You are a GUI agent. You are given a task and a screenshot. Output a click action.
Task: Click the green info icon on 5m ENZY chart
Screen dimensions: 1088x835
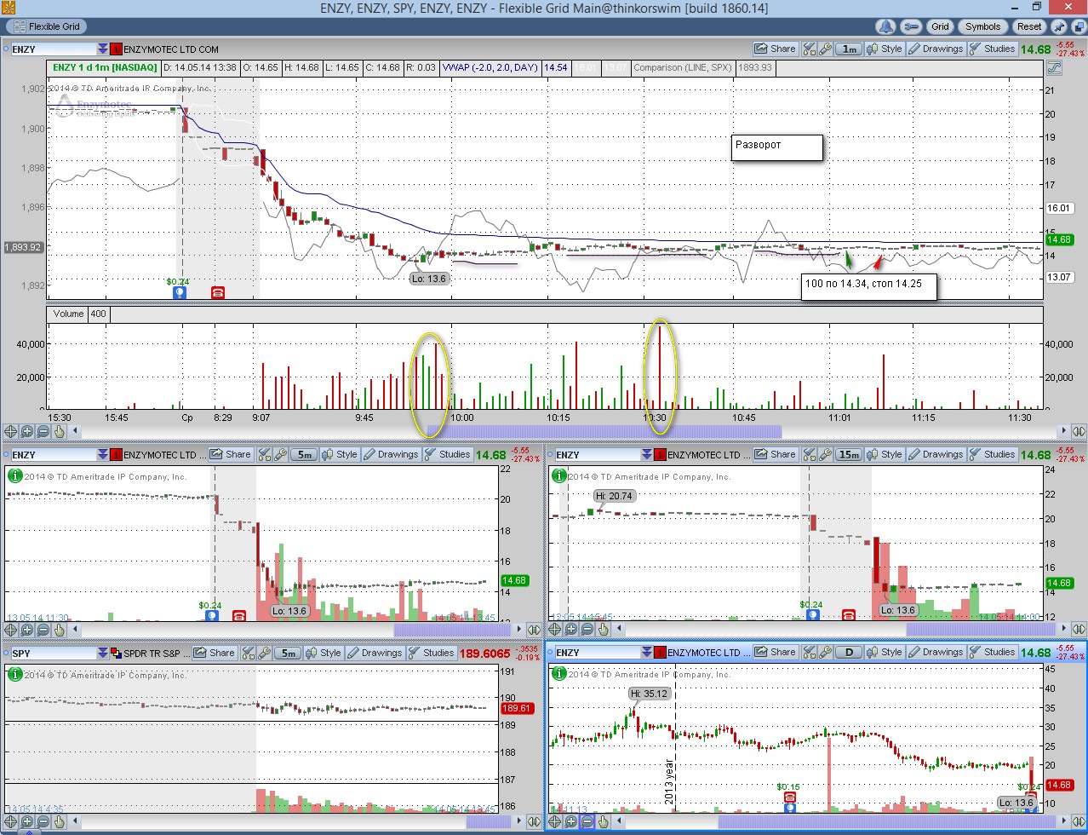[x=14, y=475]
